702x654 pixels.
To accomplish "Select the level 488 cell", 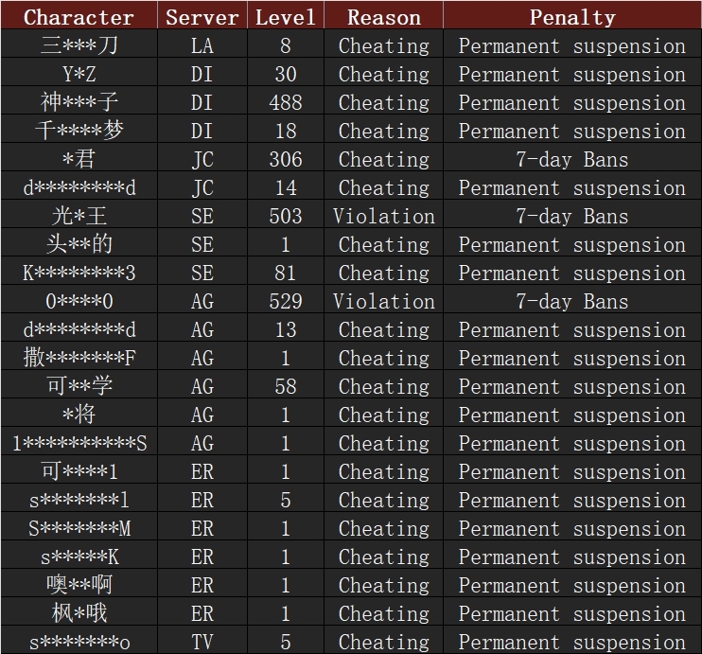I will click(285, 102).
